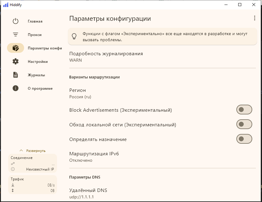The height and width of the screenshot is (202, 262).
Task: Open Маршрутизация IPv6 options
Action: coord(162,157)
